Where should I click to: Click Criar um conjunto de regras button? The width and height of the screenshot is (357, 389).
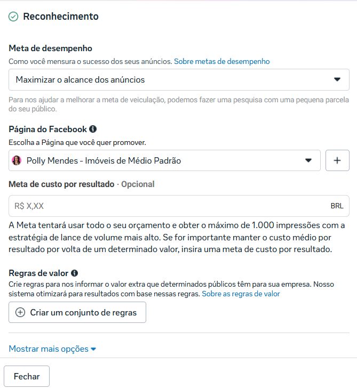[x=77, y=312]
